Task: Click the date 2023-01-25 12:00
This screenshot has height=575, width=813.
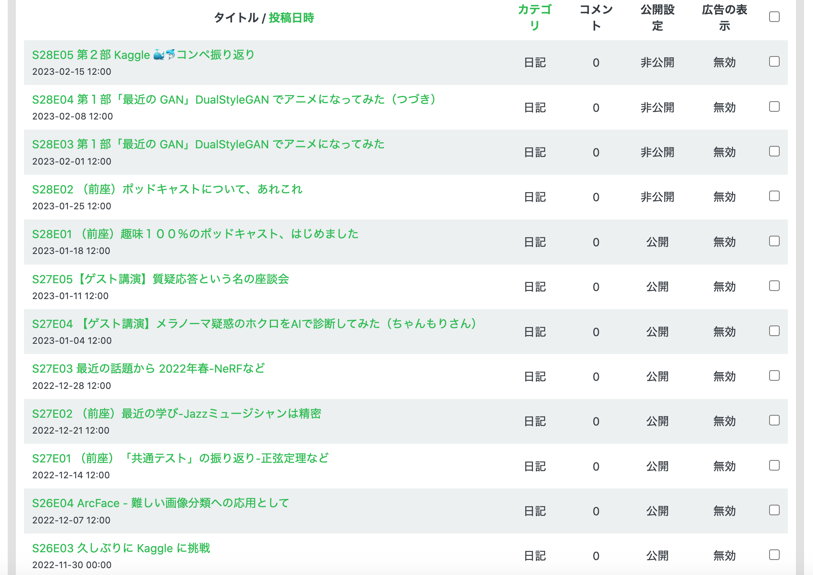Action: point(72,206)
